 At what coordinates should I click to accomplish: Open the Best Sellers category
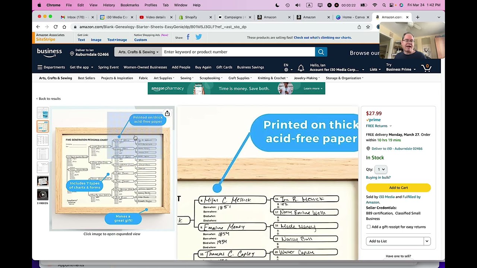(x=86, y=78)
